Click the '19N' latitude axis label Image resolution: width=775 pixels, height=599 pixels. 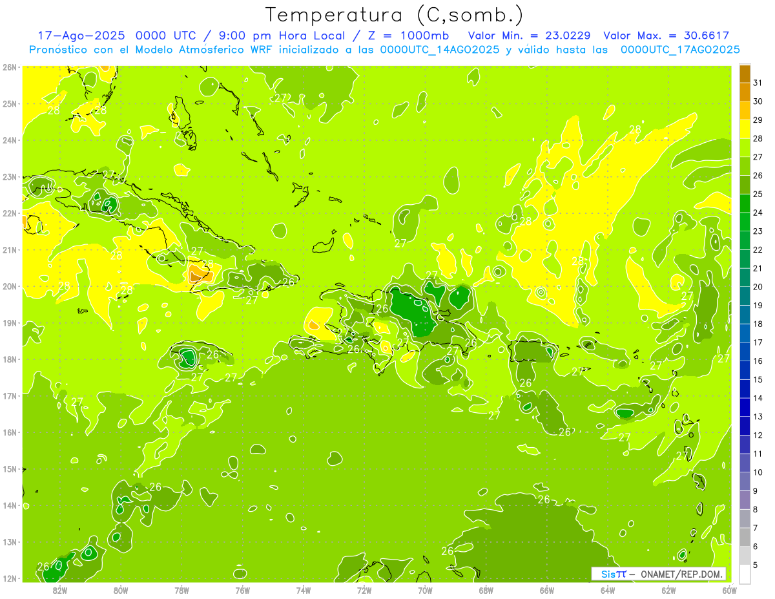tap(10, 323)
